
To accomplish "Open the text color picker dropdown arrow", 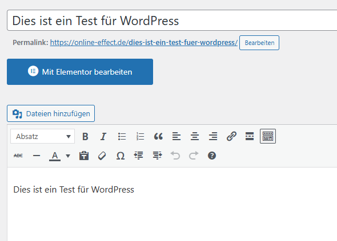I will tap(68, 156).
